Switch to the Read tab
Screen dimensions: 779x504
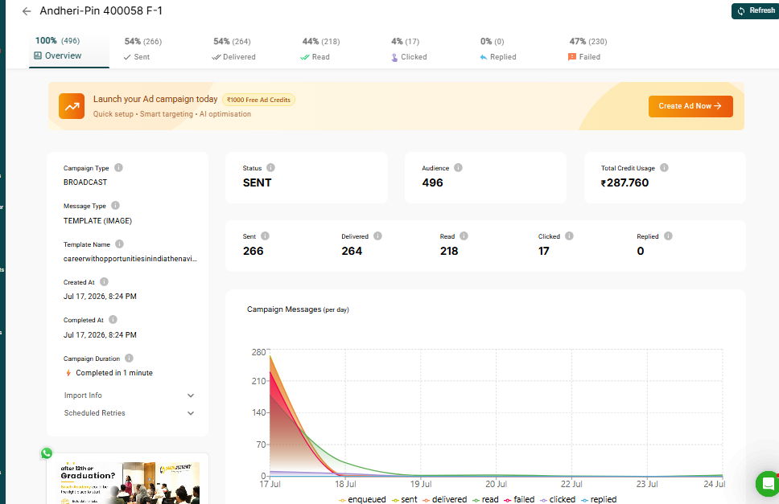(320, 49)
